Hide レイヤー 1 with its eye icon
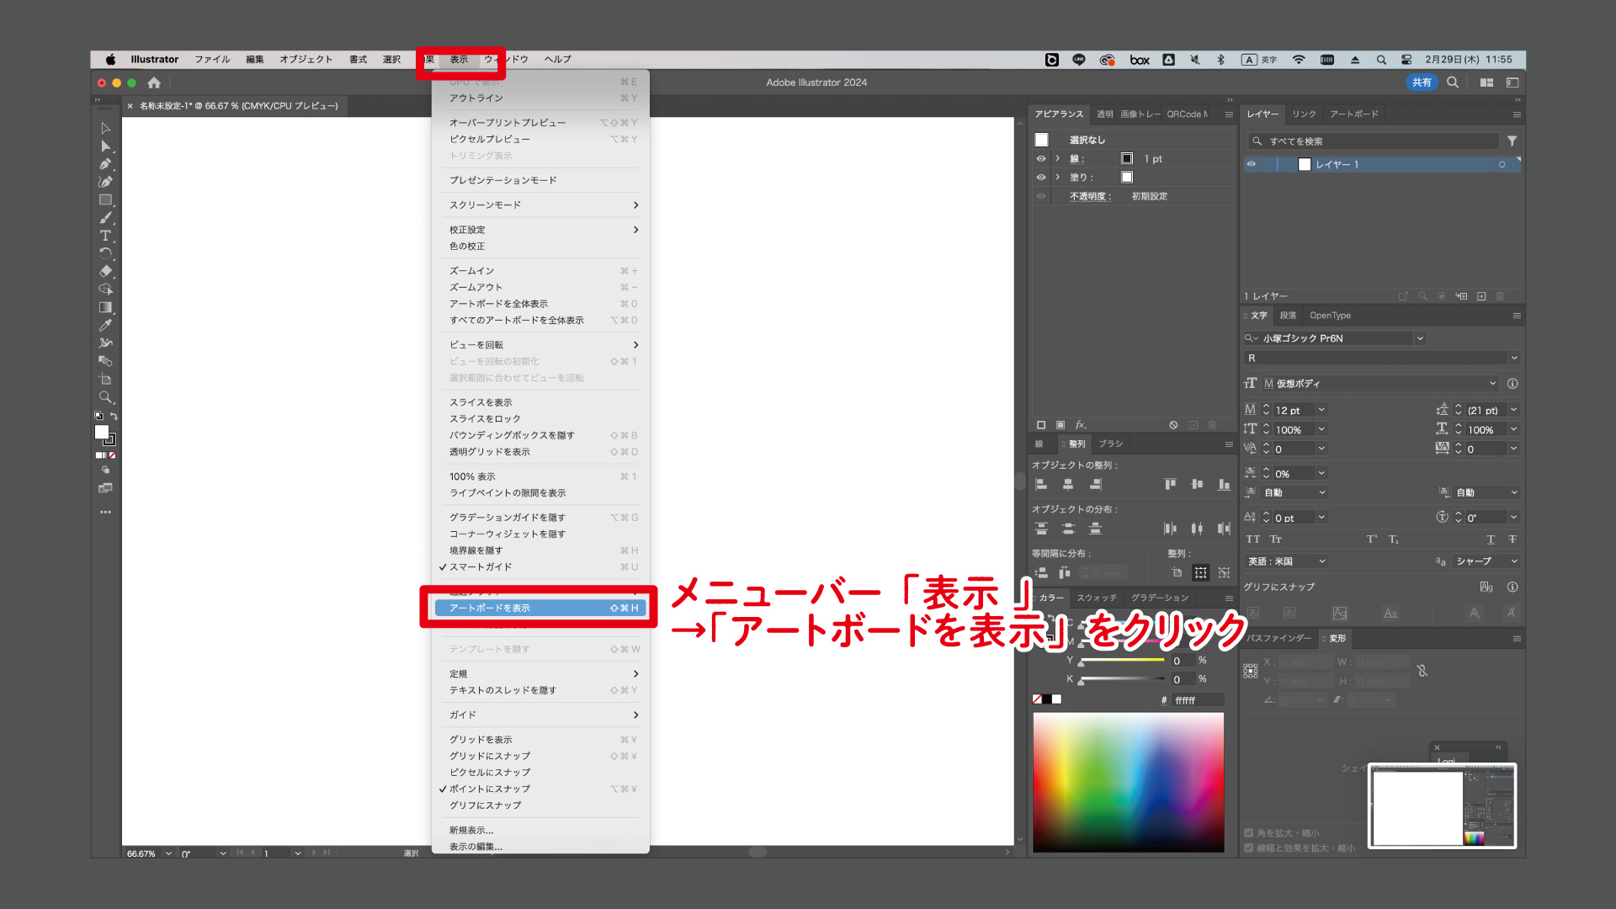Screen dimensions: 1616x909 click(1252, 164)
